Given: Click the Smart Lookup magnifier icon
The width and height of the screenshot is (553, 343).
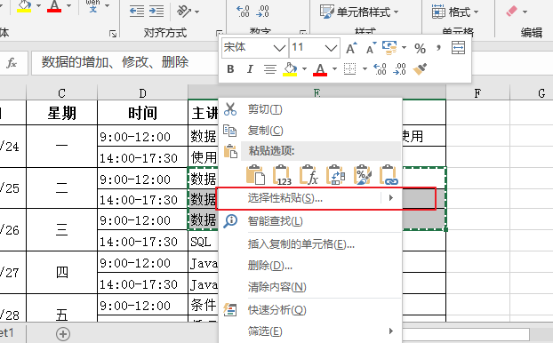Looking at the screenshot, I should click(x=230, y=221).
